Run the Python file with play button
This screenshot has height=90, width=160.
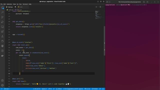96,7
